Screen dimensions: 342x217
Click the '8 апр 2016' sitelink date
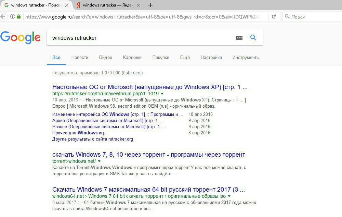tap(199, 133)
